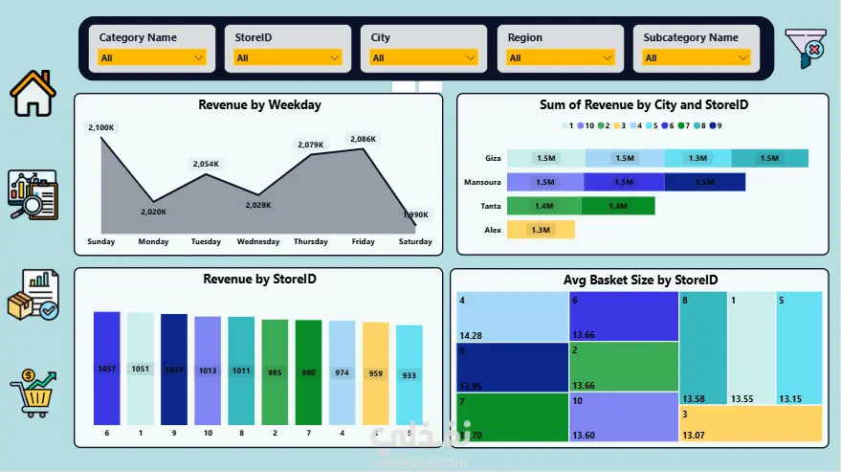Select treemap tile for store 10 (13.60)

(624, 417)
